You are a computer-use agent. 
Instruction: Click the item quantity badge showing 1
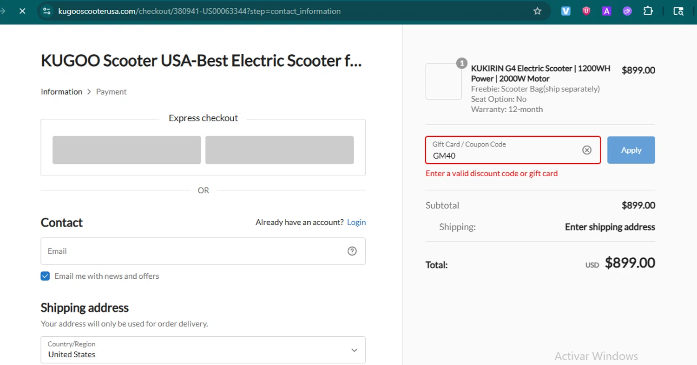click(461, 64)
